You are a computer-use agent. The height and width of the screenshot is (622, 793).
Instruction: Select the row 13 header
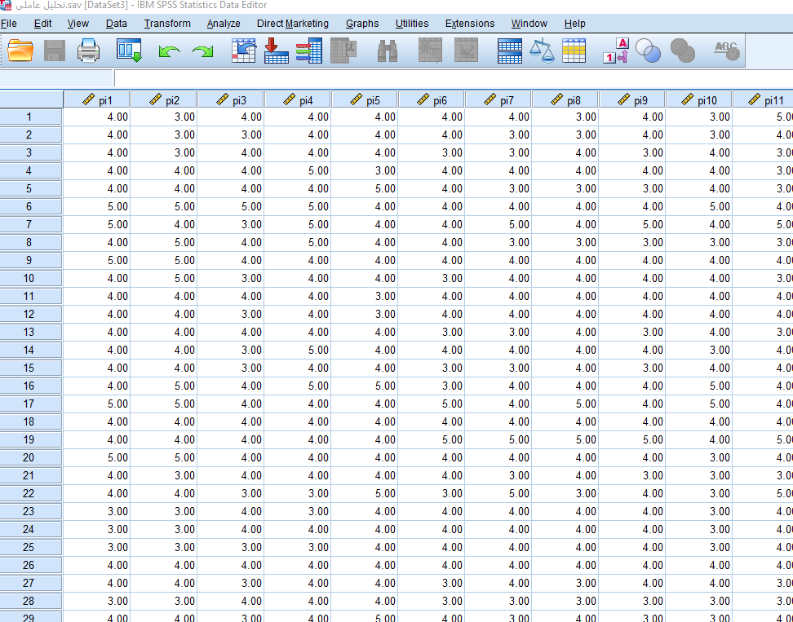tap(30, 332)
